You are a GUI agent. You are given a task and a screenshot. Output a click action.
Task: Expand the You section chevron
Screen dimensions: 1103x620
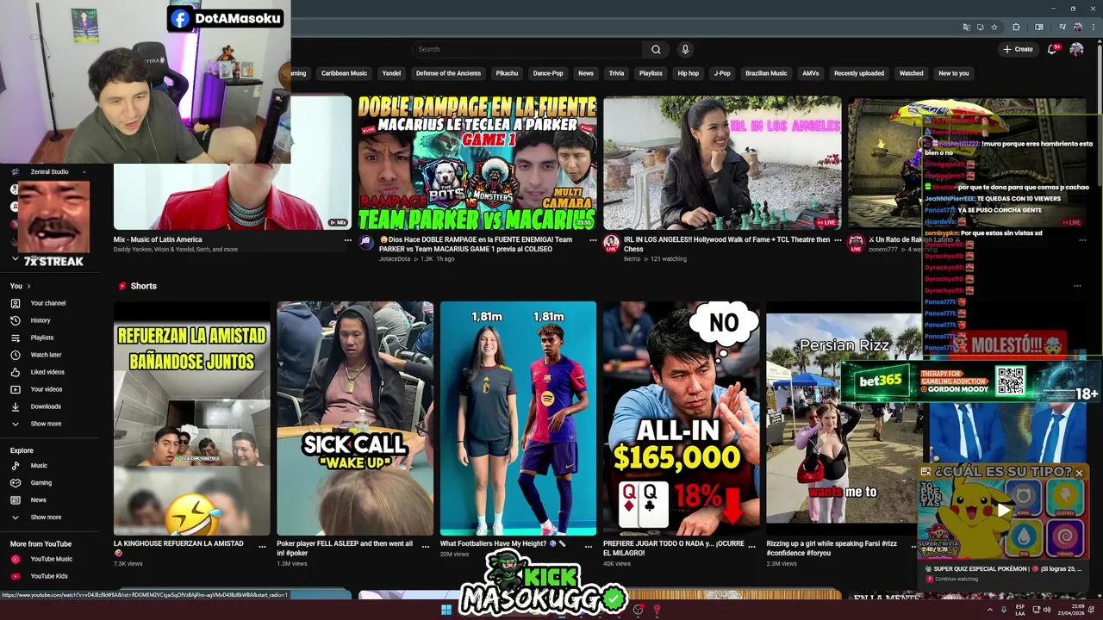coord(28,286)
